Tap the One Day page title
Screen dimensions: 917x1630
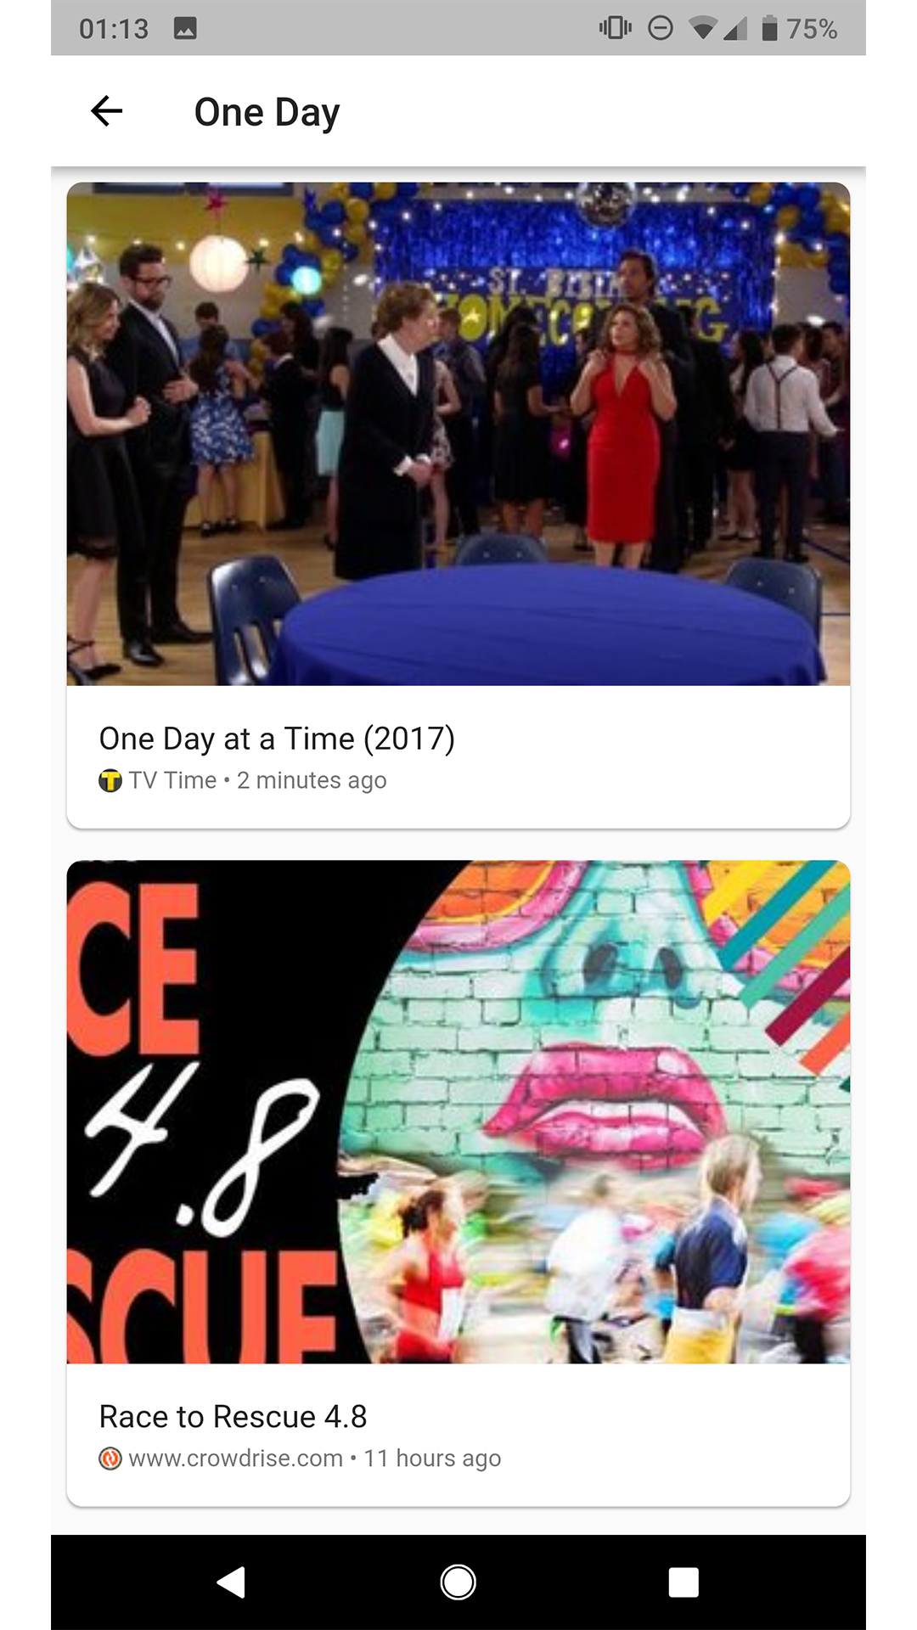(x=267, y=112)
